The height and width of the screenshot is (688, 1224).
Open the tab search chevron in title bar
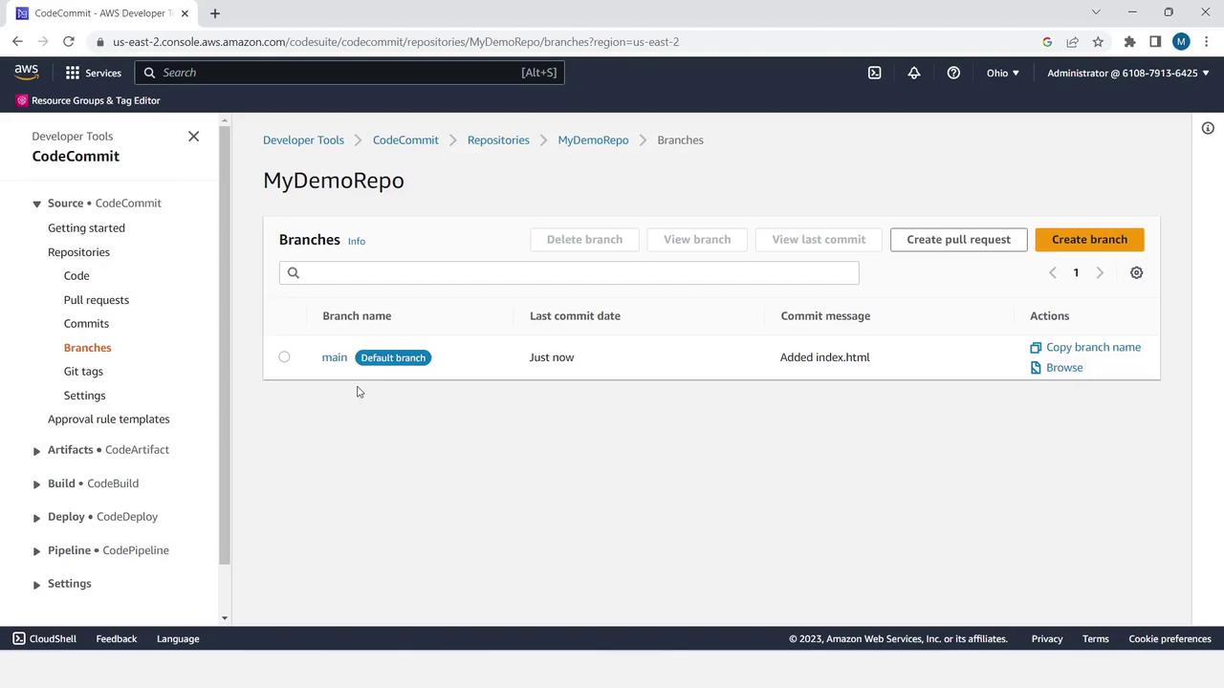point(1096,12)
